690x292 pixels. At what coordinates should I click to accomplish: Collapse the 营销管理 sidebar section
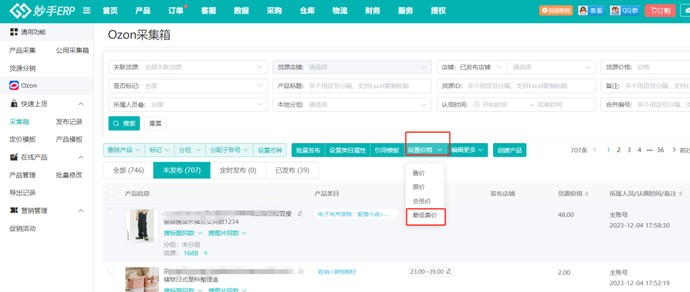pyautogui.click(x=80, y=211)
